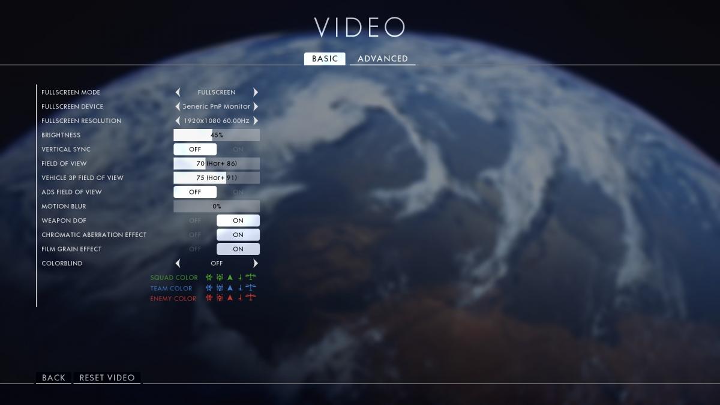Screen dimensions: 720x405
Task: Click right arrow of Colorblind setting
Action: pyautogui.click(x=256, y=263)
